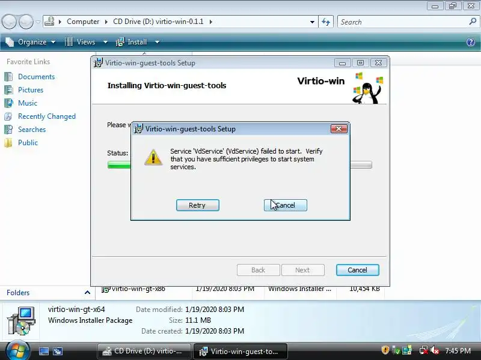Click Cancel in the service error dialog
Image resolution: width=481 pixels, height=360 pixels.
coord(285,205)
